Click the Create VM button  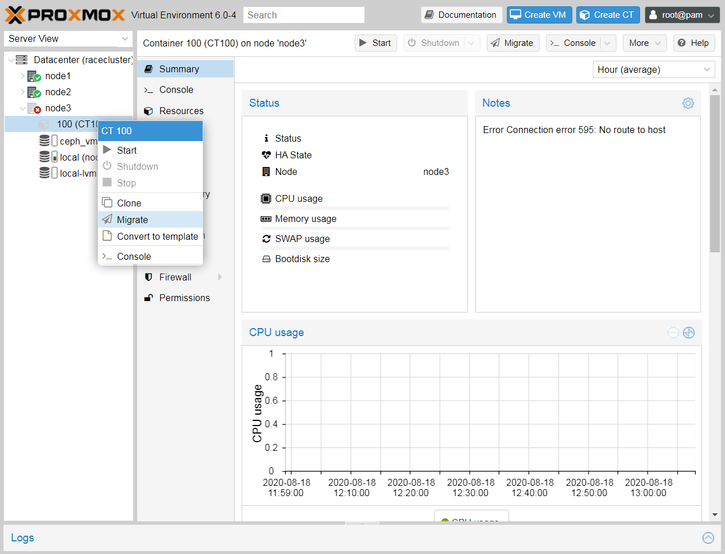click(539, 15)
